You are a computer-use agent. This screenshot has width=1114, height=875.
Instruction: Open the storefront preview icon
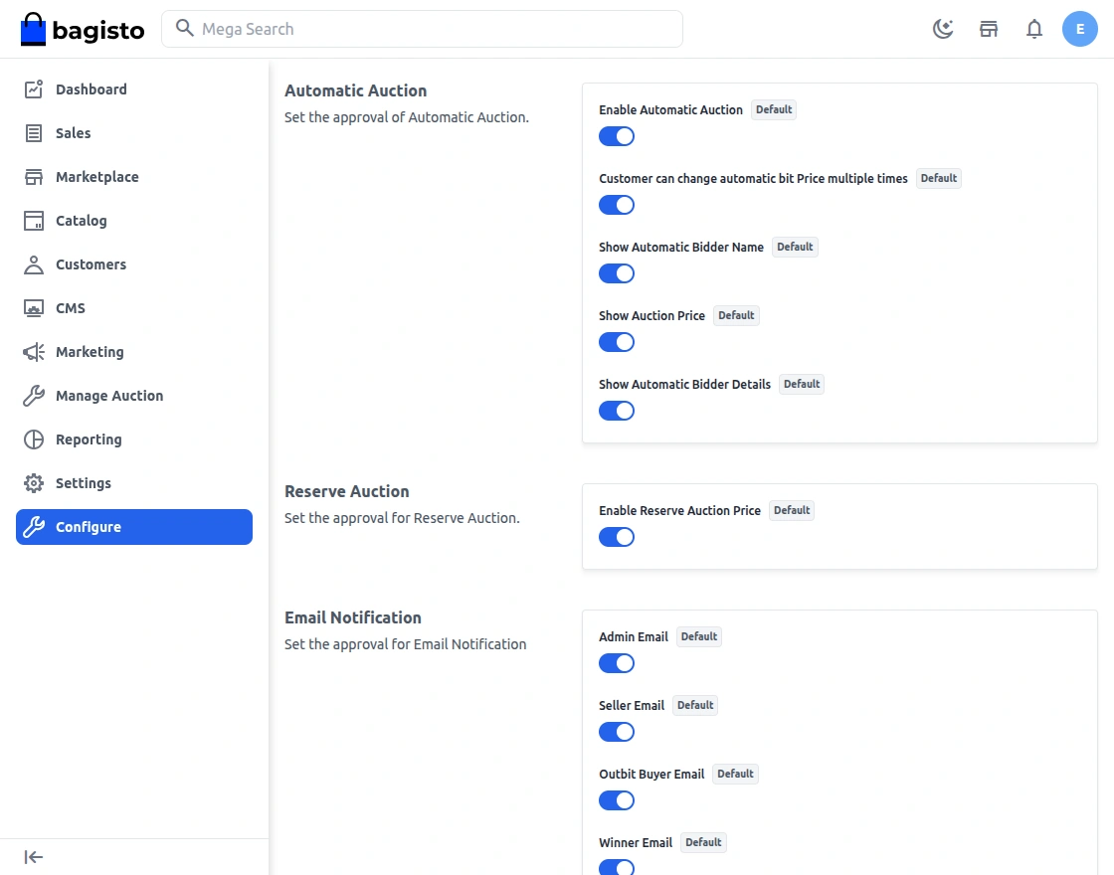(989, 29)
